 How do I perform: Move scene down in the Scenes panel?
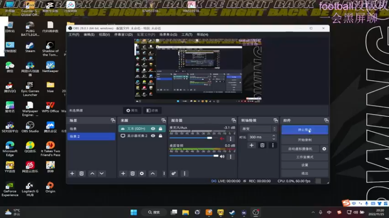click(x=102, y=173)
